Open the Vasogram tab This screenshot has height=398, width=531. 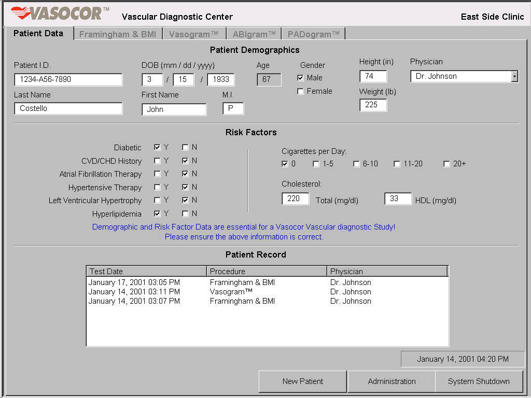click(x=194, y=34)
